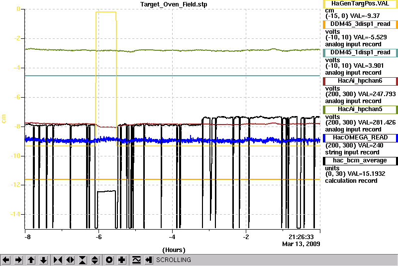Image resolution: width=398 pixels, height=266 pixels.
Task: Click the outward-pointing horizontal triangles zoom icon
Action: [x=70, y=260]
